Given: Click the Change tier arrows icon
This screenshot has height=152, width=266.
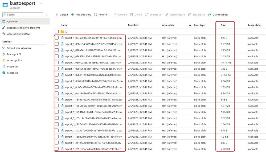Looking at the screenshot, I should coord(146,15).
